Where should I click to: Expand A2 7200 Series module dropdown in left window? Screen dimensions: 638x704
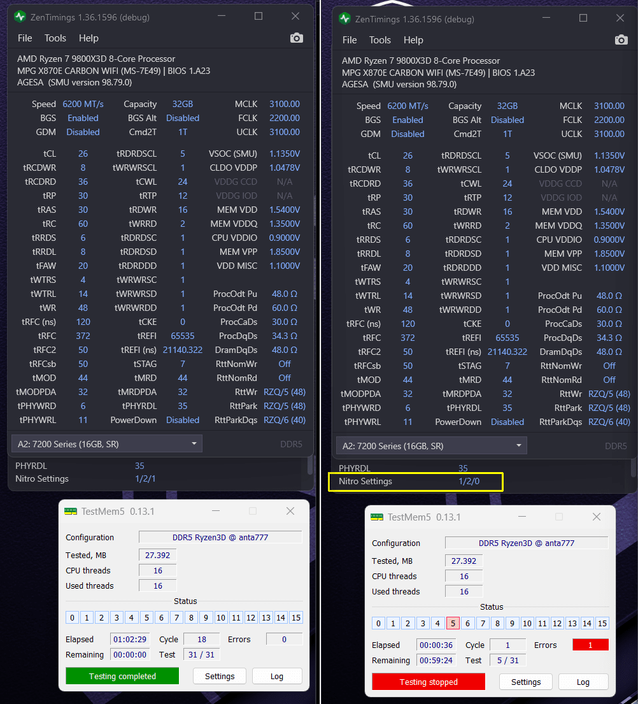tap(107, 444)
